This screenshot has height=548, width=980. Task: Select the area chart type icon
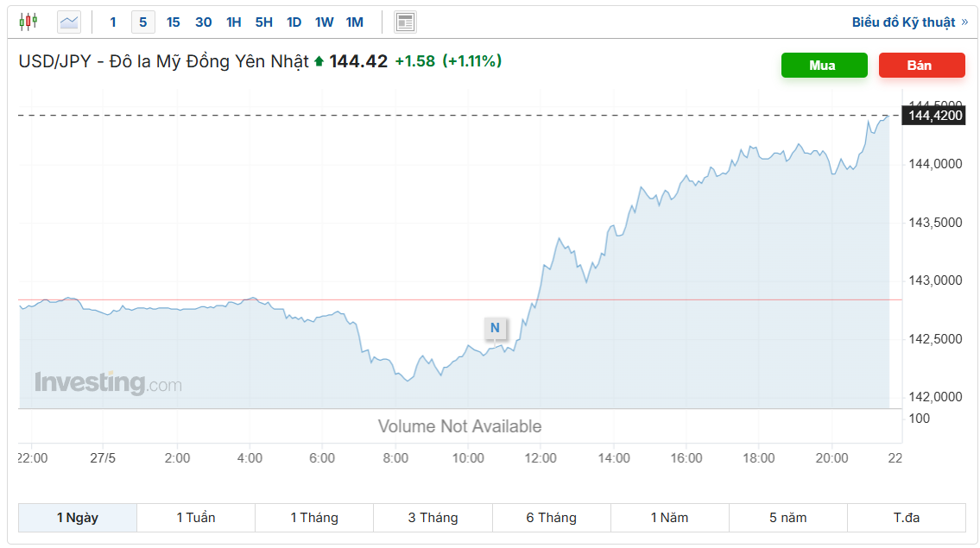coord(69,22)
